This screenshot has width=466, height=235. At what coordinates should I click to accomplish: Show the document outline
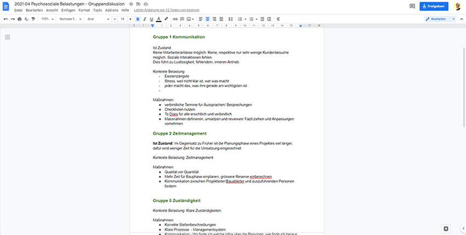8,37
